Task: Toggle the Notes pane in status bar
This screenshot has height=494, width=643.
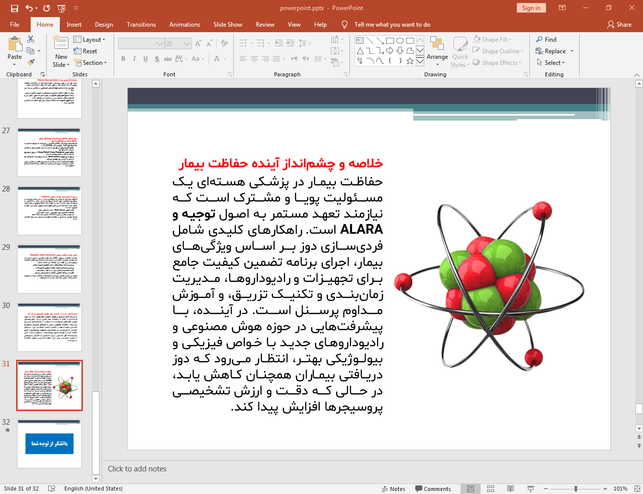Action: 393,488
